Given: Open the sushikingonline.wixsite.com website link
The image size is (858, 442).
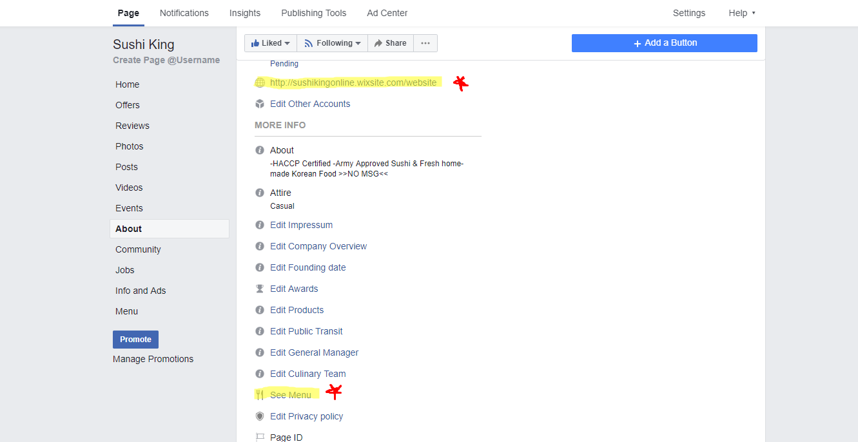Looking at the screenshot, I should pos(353,82).
